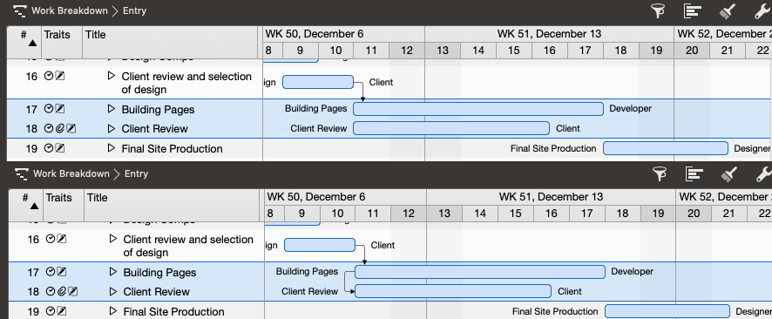Open the paintbrush styles icon in upper toolbar
The width and height of the screenshot is (772, 319).
728,10
